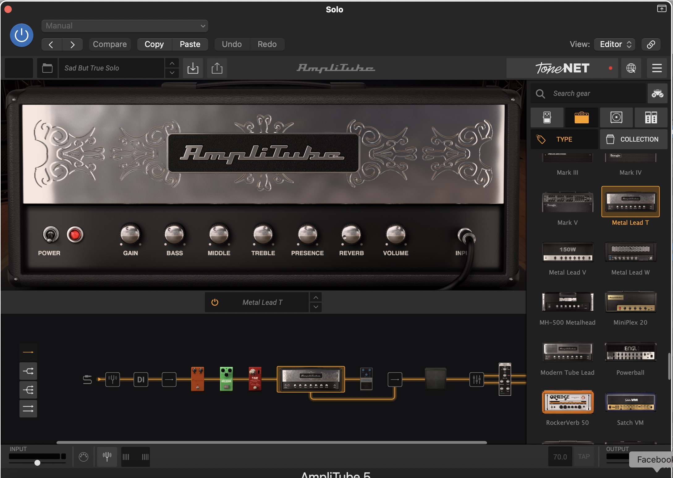Select the Satch VM amp

[630, 402]
